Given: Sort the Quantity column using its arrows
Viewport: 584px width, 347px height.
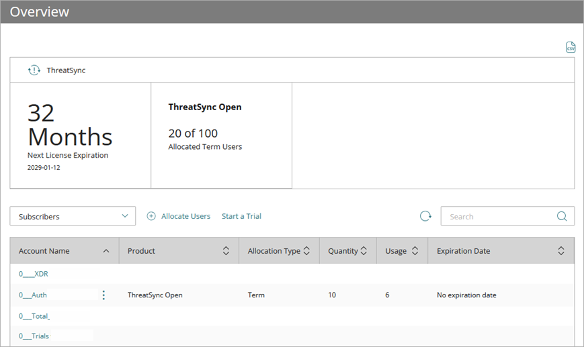Looking at the screenshot, I should (364, 250).
